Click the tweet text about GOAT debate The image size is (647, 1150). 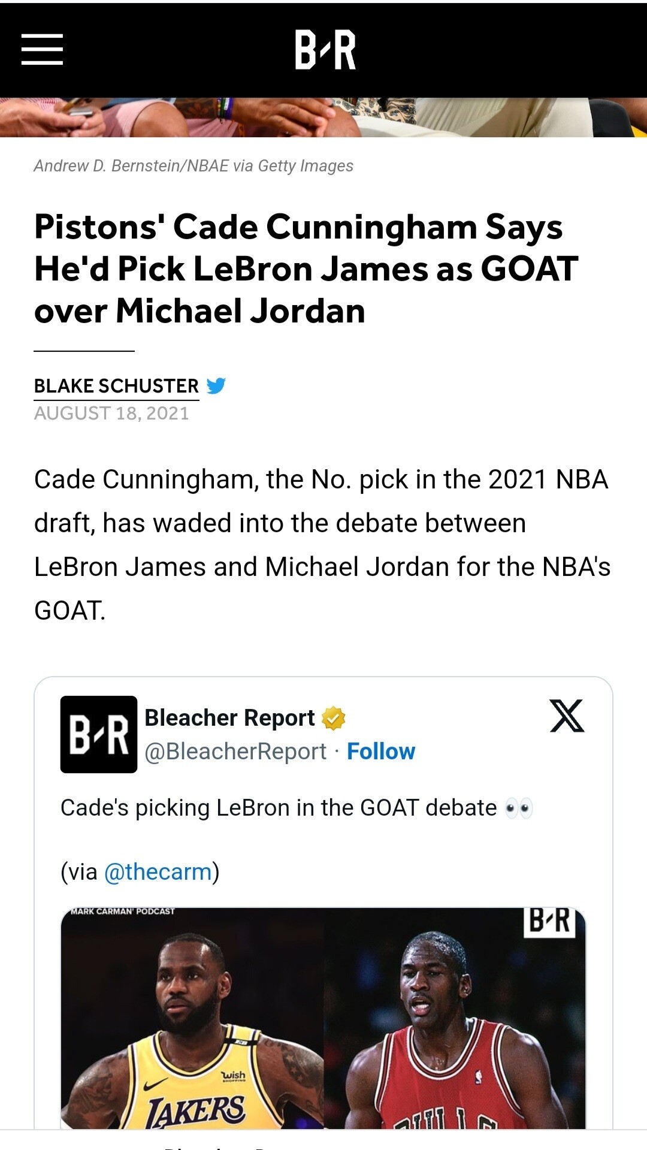279,808
